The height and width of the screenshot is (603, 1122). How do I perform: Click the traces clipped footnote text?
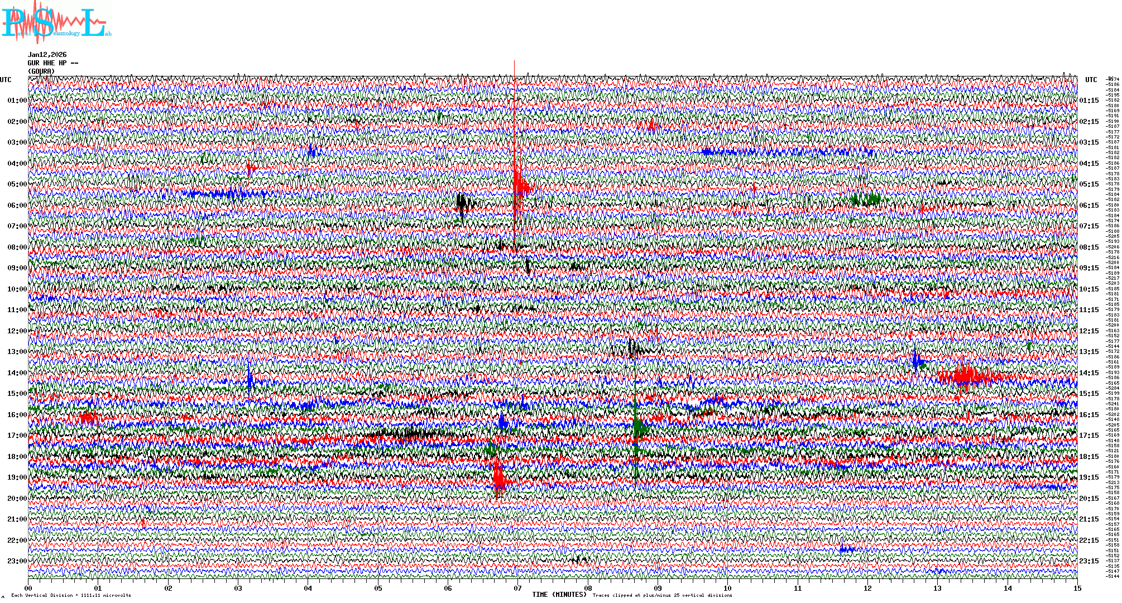coord(662,595)
